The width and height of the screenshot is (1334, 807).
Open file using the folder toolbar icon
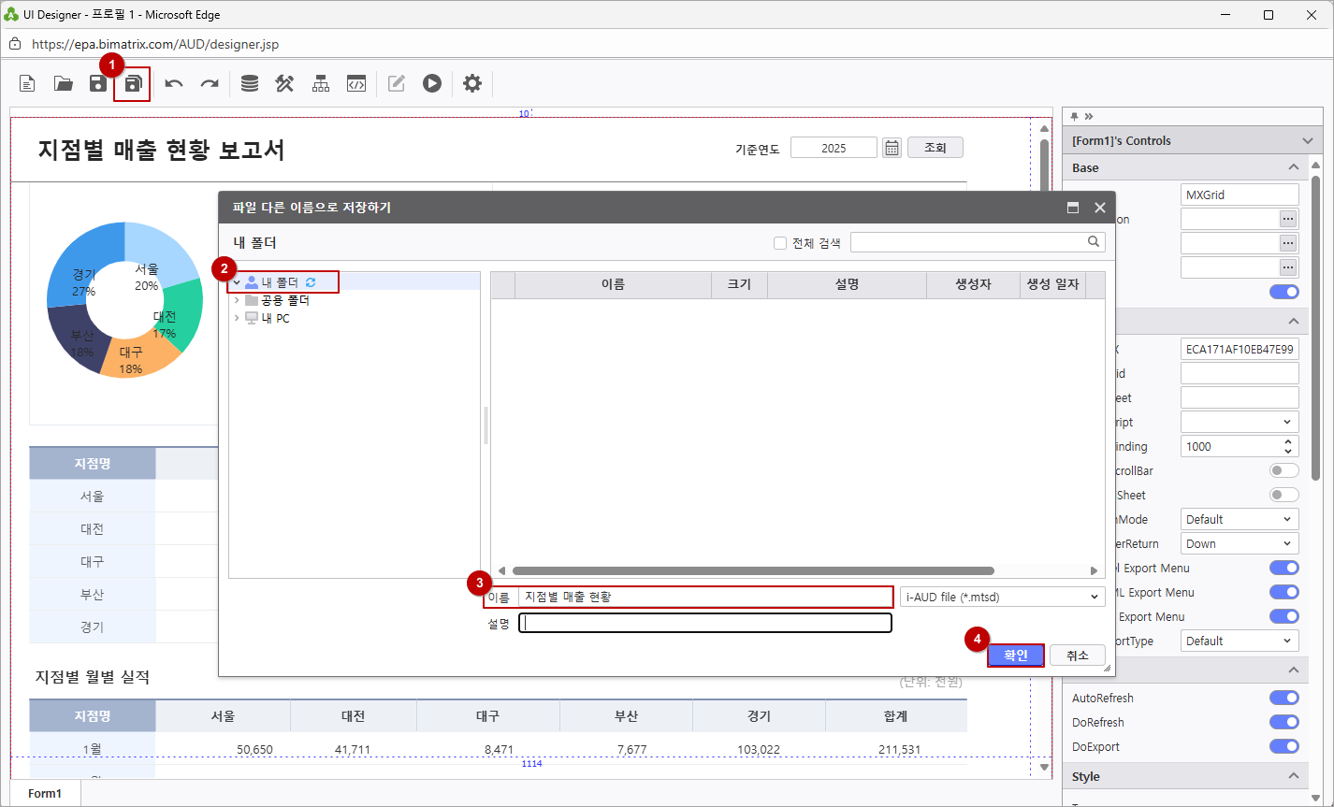pos(63,84)
